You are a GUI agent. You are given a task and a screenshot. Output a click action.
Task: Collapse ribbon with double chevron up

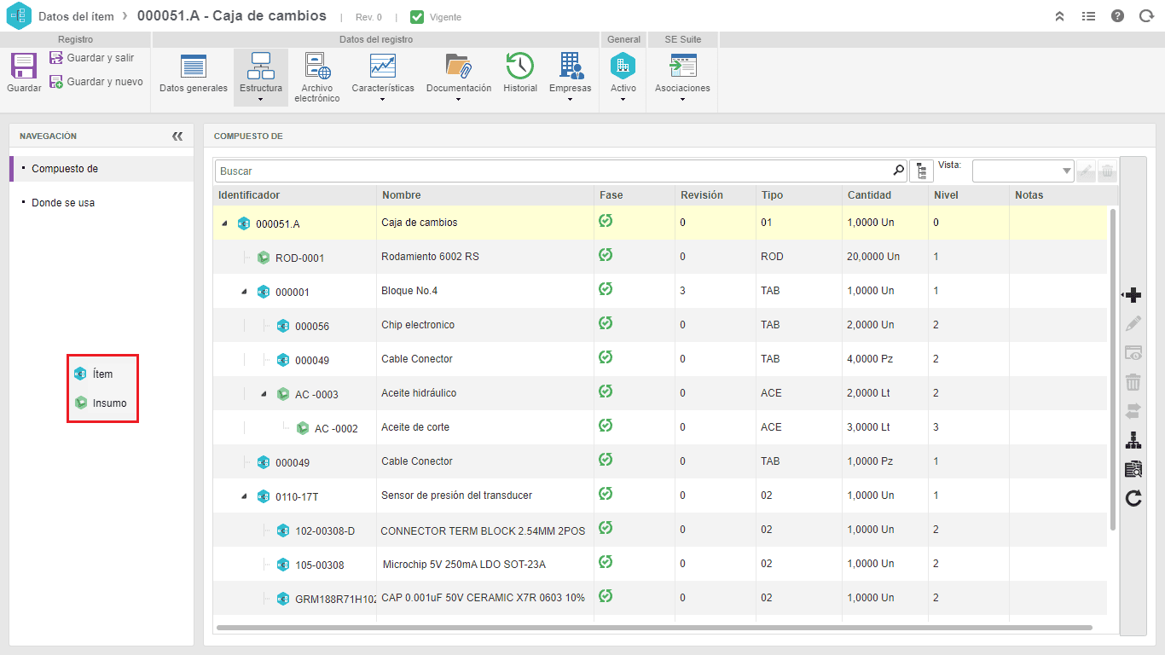tap(1059, 16)
